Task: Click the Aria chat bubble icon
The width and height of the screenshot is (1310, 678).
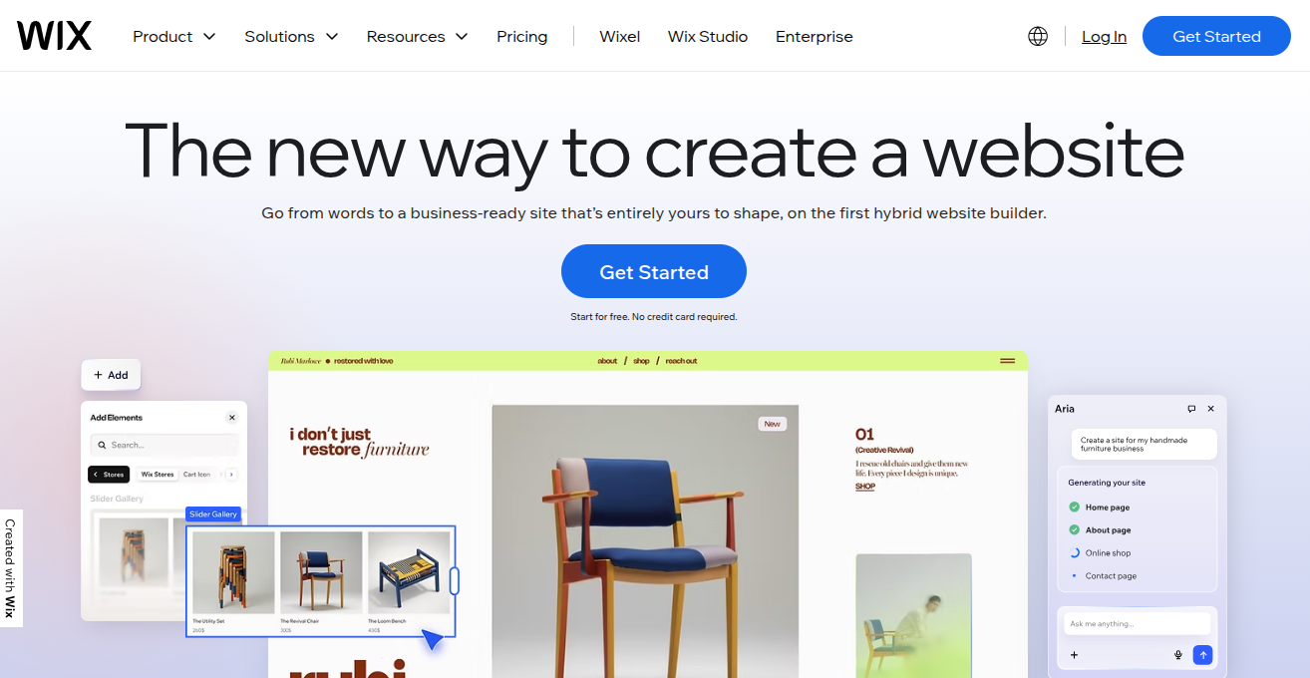Action: coord(1191,409)
